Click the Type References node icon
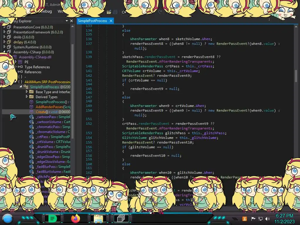Viewport: 300px width, 225px height. coord(20,67)
